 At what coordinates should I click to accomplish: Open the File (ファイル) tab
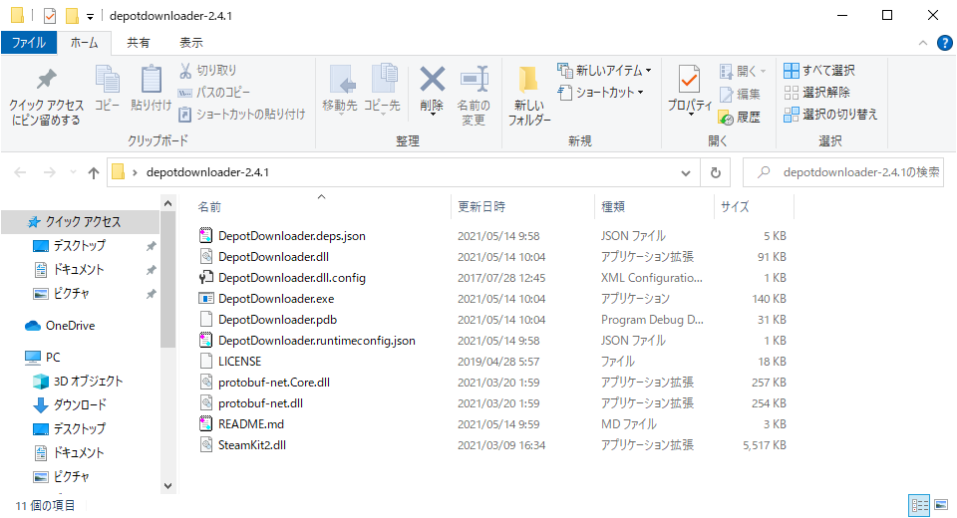tap(29, 43)
